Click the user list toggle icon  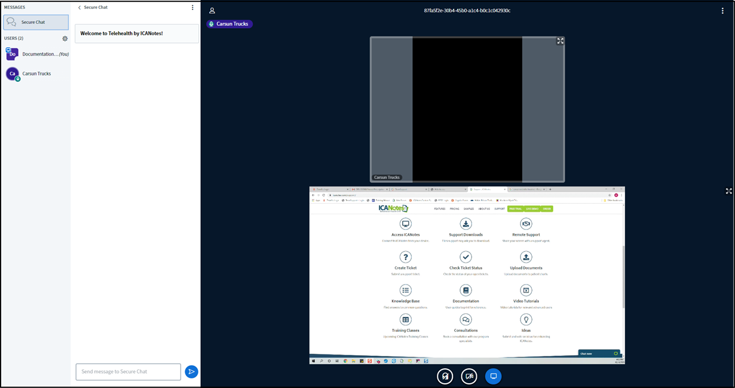point(212,10)
